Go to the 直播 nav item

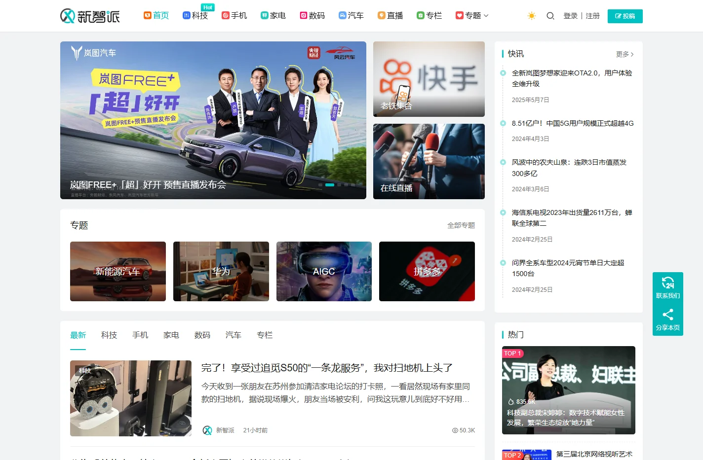pyautogui.click(x=390, y=16)
